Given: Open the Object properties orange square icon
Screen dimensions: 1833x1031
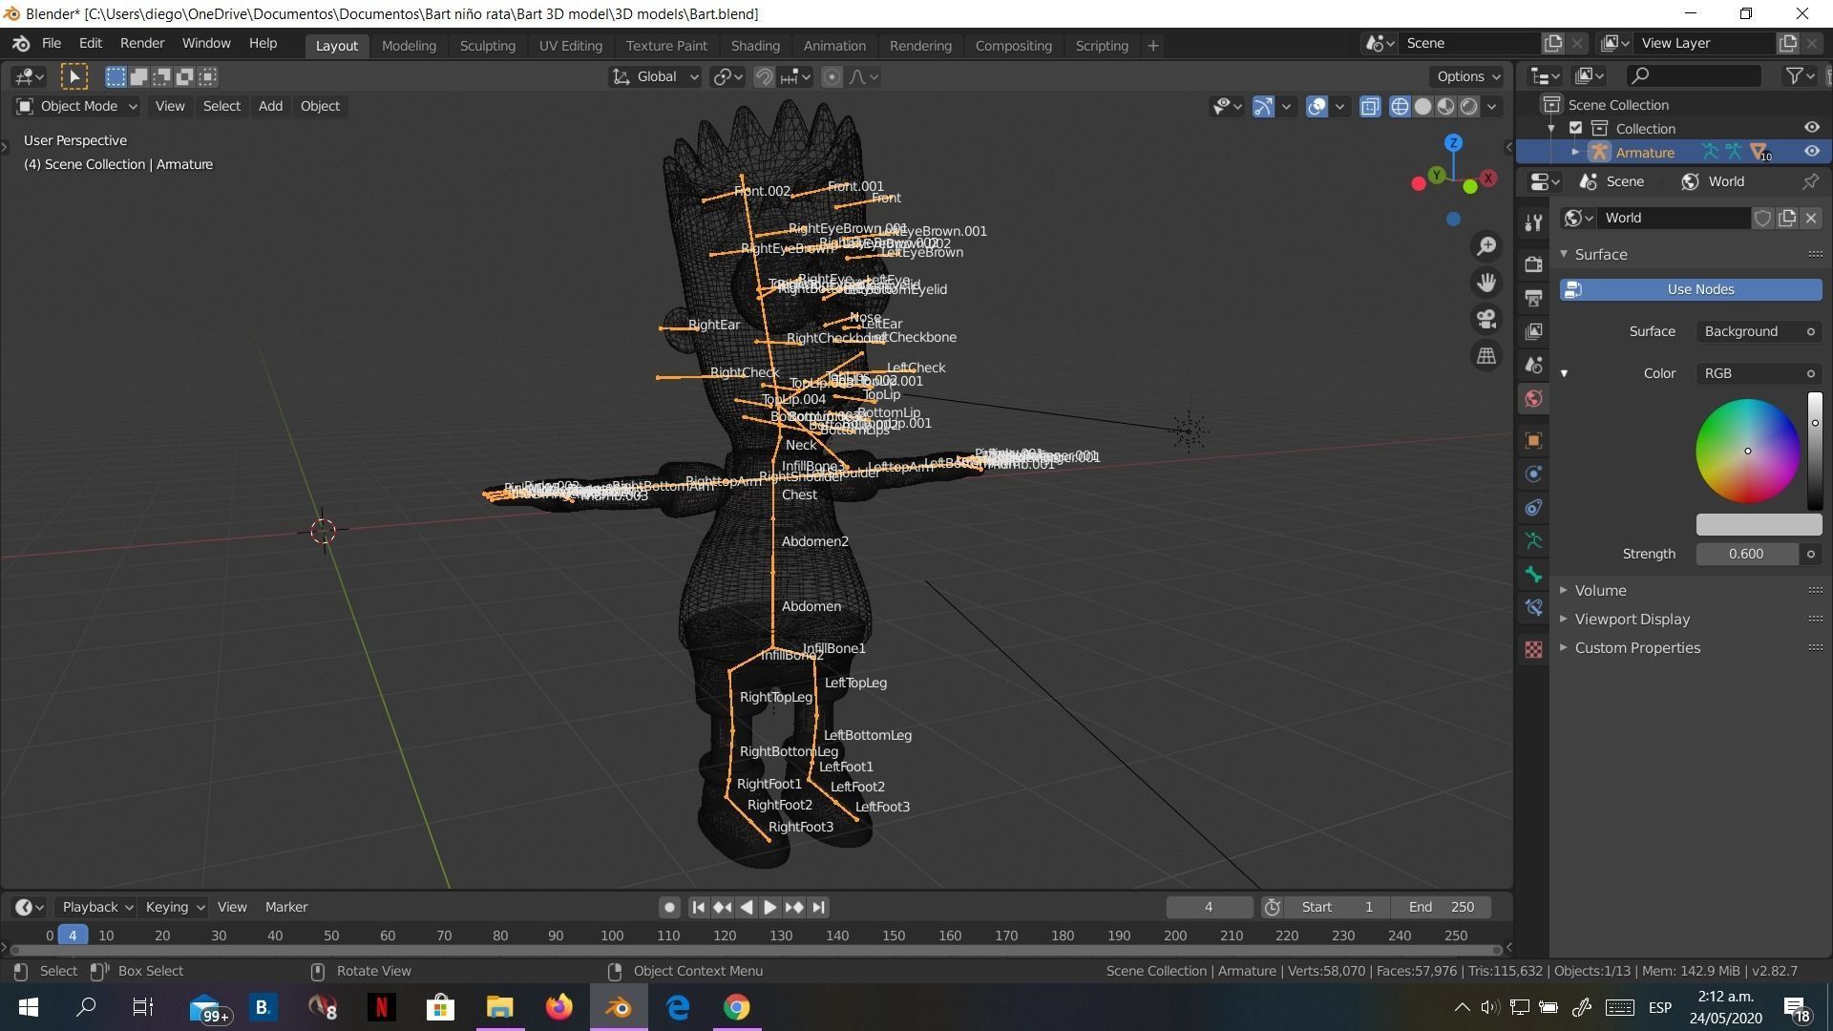Looking at the screenshot, I should tap(1533, 440).
